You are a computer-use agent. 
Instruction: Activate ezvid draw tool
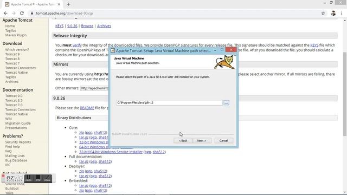[47, 178]
